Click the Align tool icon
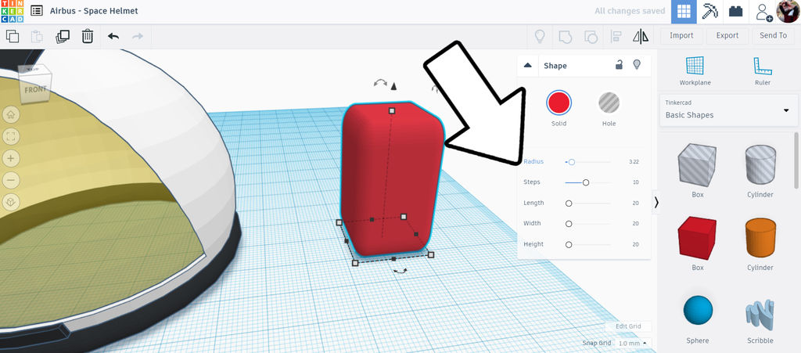Viewport: 801px width, 353px height. coord(616,36)
